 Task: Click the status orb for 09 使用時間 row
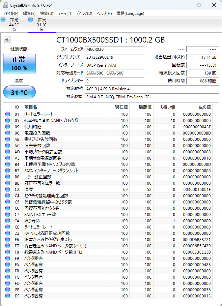8,127
